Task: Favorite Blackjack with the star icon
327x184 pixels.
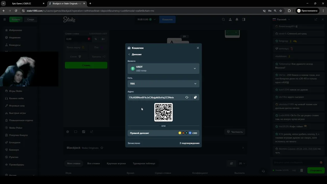Action: click(102, 148)
